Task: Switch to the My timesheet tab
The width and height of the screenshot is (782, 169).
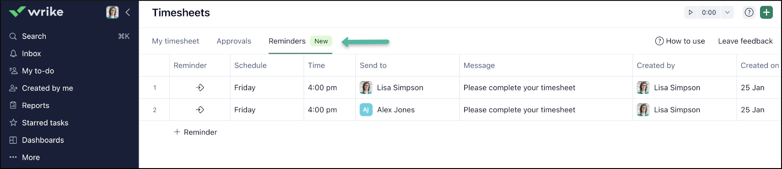Action: pyautogui.click(x=175, y=41)
